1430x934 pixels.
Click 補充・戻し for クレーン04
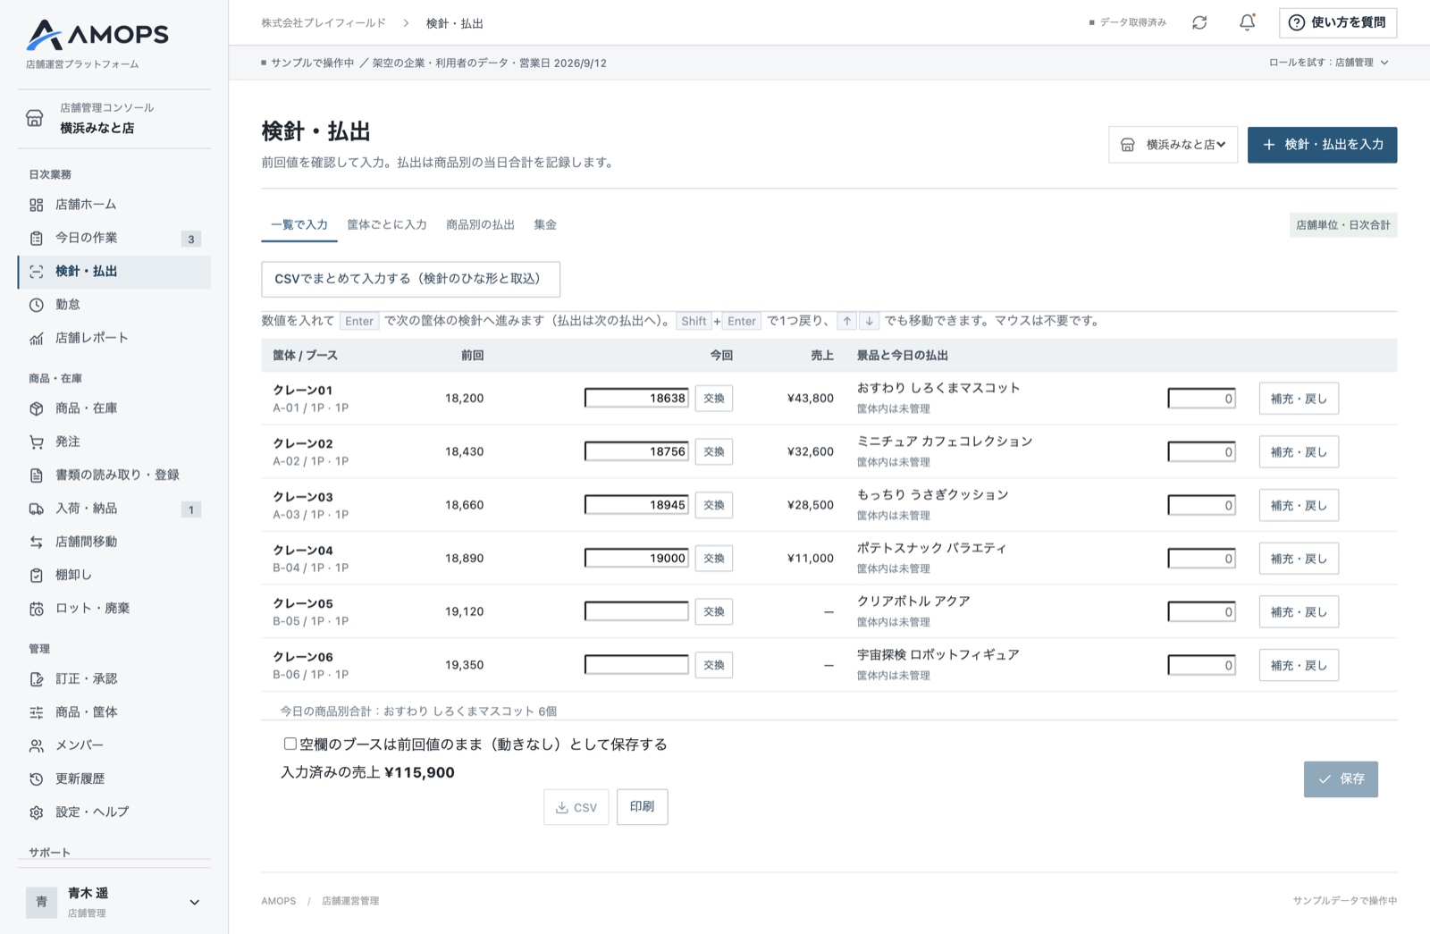[x=1299, y=559]
